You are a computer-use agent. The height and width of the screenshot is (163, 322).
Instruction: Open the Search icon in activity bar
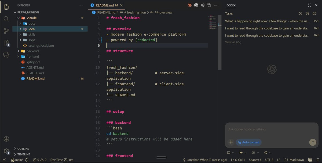tap(6, 19)
